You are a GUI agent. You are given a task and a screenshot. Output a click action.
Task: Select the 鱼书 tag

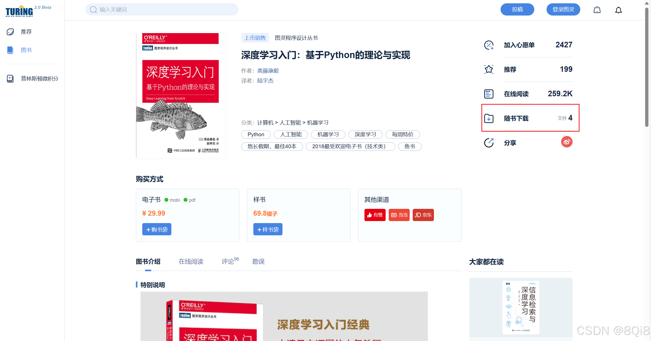pyautogui.click(x=410, y=146)
